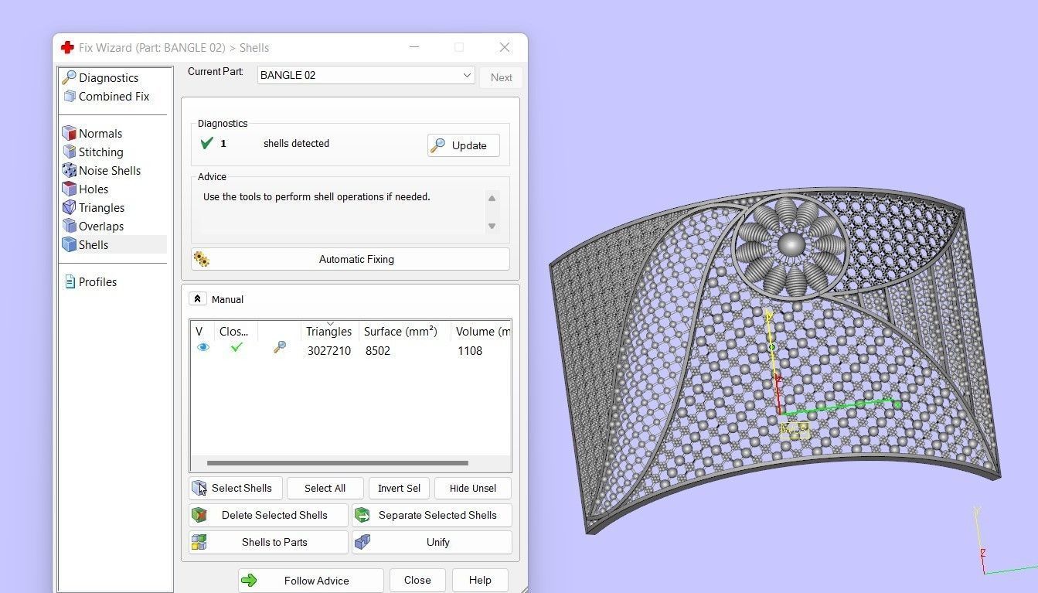Click the Help button
This screenshot has height=593, width=1038.
tap(480, 580)
